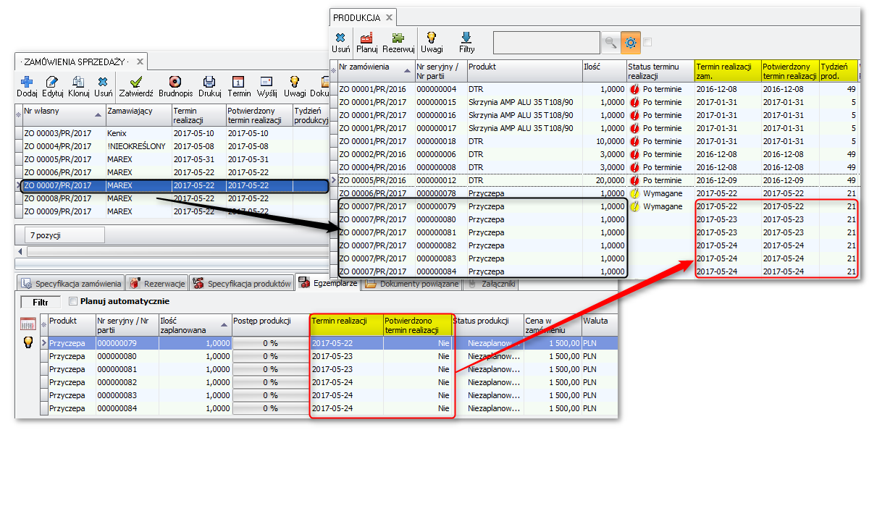Click the calendar icon beside the Egzemplarze grid
This screenshot has height=506, width=869.
coord(28,324)
